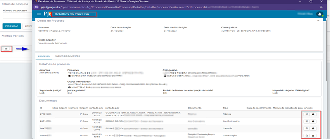Open process details icon under Minhas Perícias
The height and width of the screenshot is (139, 330).
click(x=6, y=49)
